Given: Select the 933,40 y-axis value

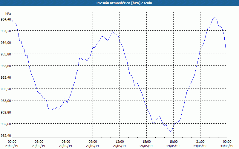Looking at the screenshot, I should point(6,77).
